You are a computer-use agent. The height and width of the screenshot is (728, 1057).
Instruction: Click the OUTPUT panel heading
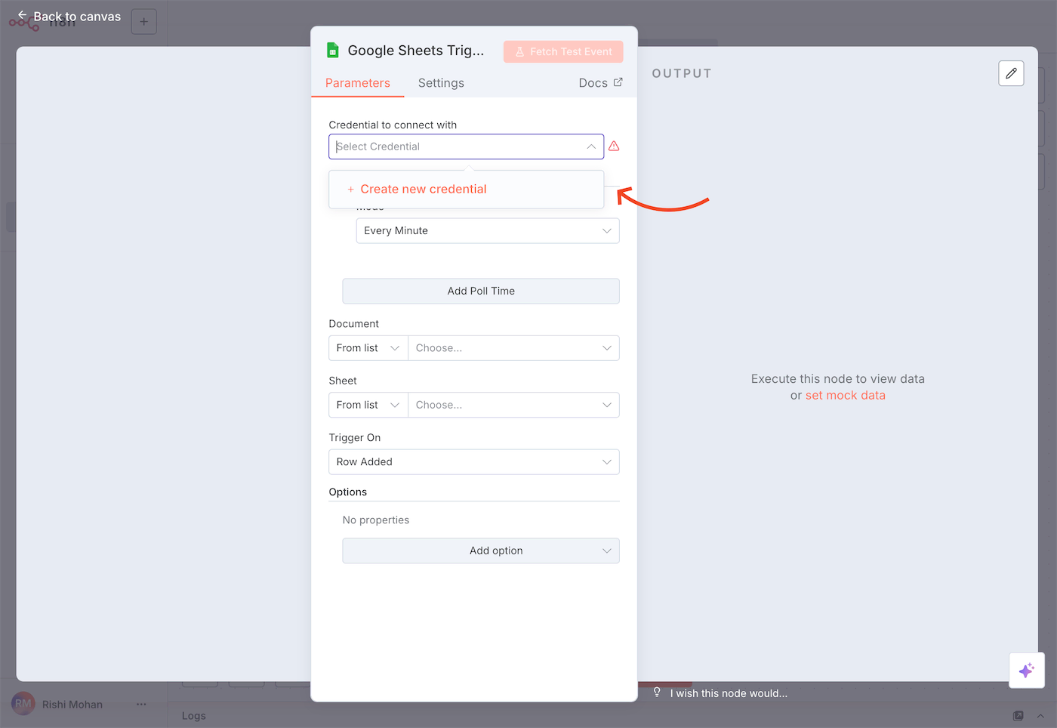pyautogui.click(x=682, y=73)
